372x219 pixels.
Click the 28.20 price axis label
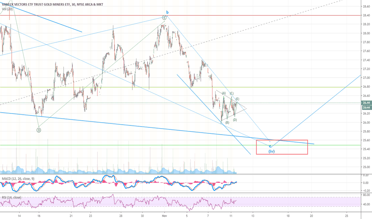(366, 24)
